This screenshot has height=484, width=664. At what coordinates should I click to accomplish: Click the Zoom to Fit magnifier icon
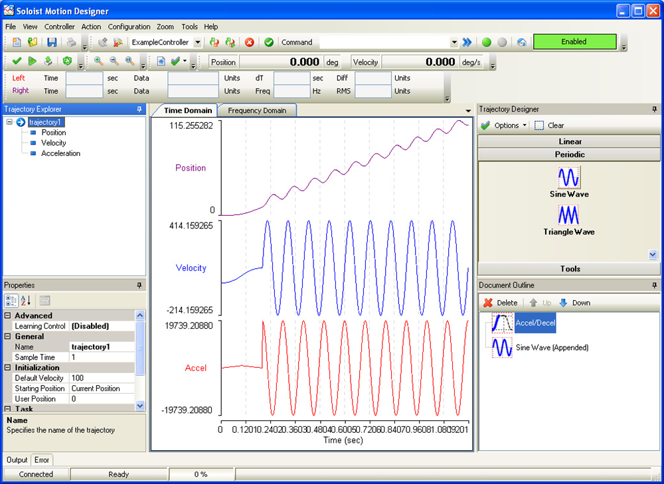(129, 61)
